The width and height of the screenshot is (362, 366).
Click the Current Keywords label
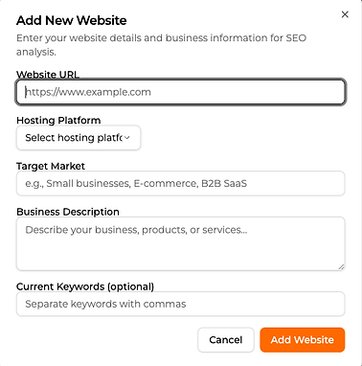coord(85,286)
